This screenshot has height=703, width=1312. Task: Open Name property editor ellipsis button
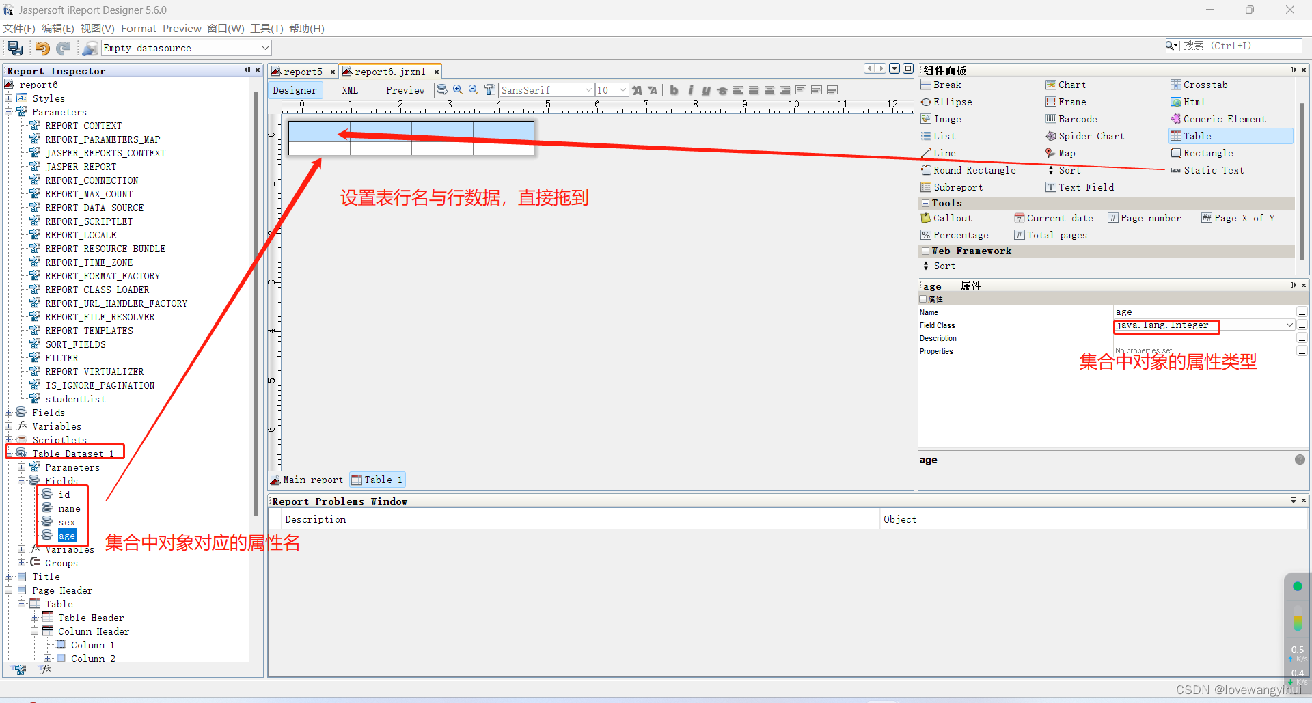(x=1302, y=313)
